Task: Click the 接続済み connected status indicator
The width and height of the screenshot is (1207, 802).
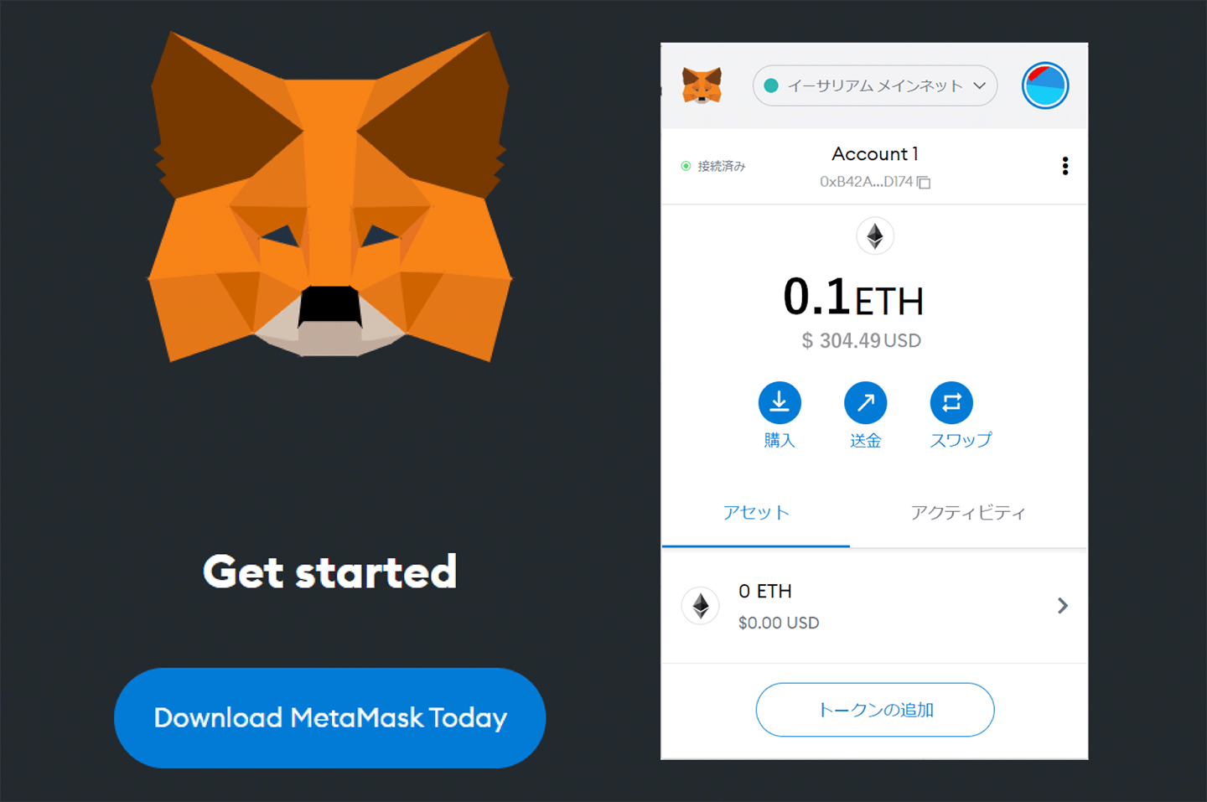Action: 713,166
